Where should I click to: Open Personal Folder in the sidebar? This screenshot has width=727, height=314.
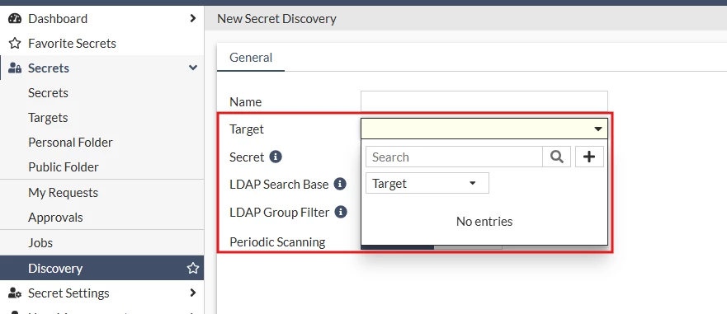coord(102,143)
